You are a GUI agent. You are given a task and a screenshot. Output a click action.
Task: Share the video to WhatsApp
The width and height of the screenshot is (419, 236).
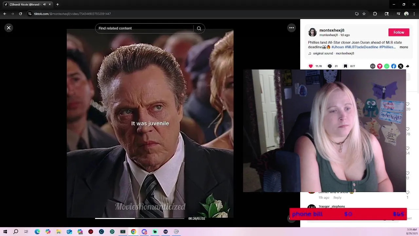point(387,66)
